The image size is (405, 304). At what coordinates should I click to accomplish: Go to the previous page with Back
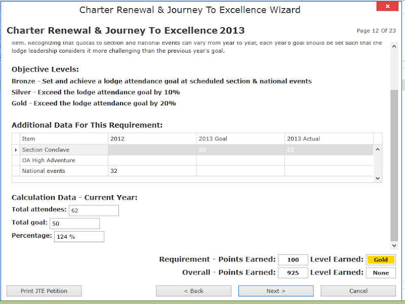pyautogui.click(x=193, y=291)
